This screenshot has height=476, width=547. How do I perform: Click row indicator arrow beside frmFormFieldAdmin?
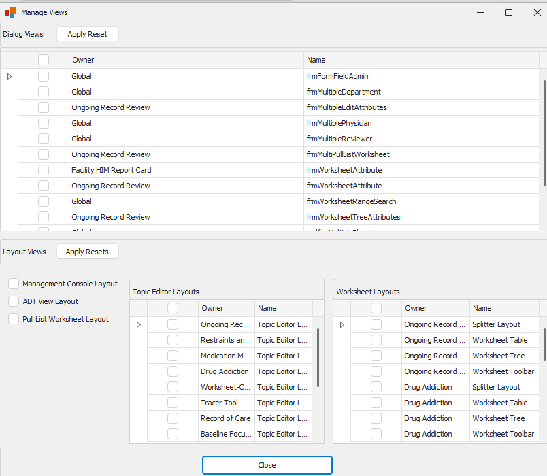point(10,76)
